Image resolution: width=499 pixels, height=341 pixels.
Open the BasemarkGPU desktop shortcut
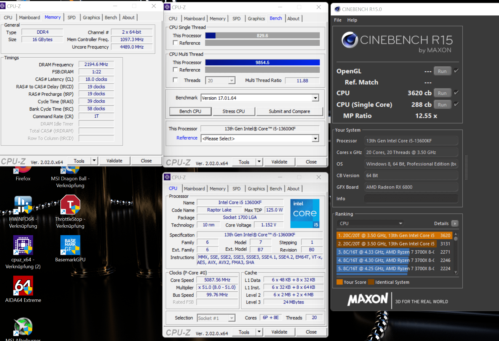(x=70, y=245)
